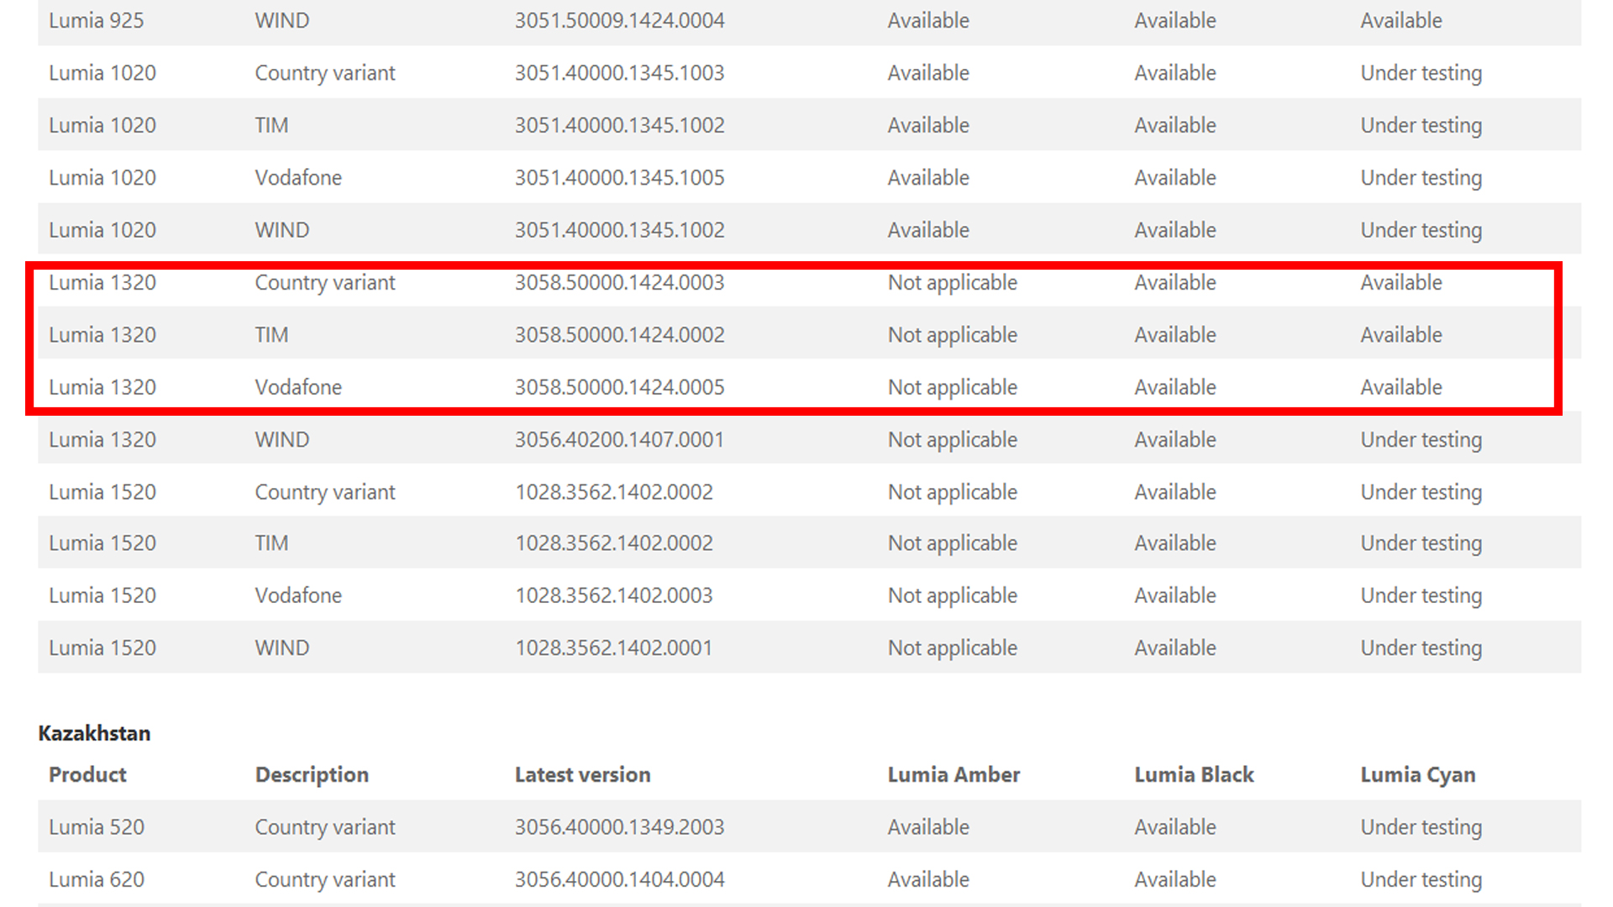Select version 3058.50000.1424.0005 for Vodafone
This screenshot has height=907, width=1613.
(619, 387)
